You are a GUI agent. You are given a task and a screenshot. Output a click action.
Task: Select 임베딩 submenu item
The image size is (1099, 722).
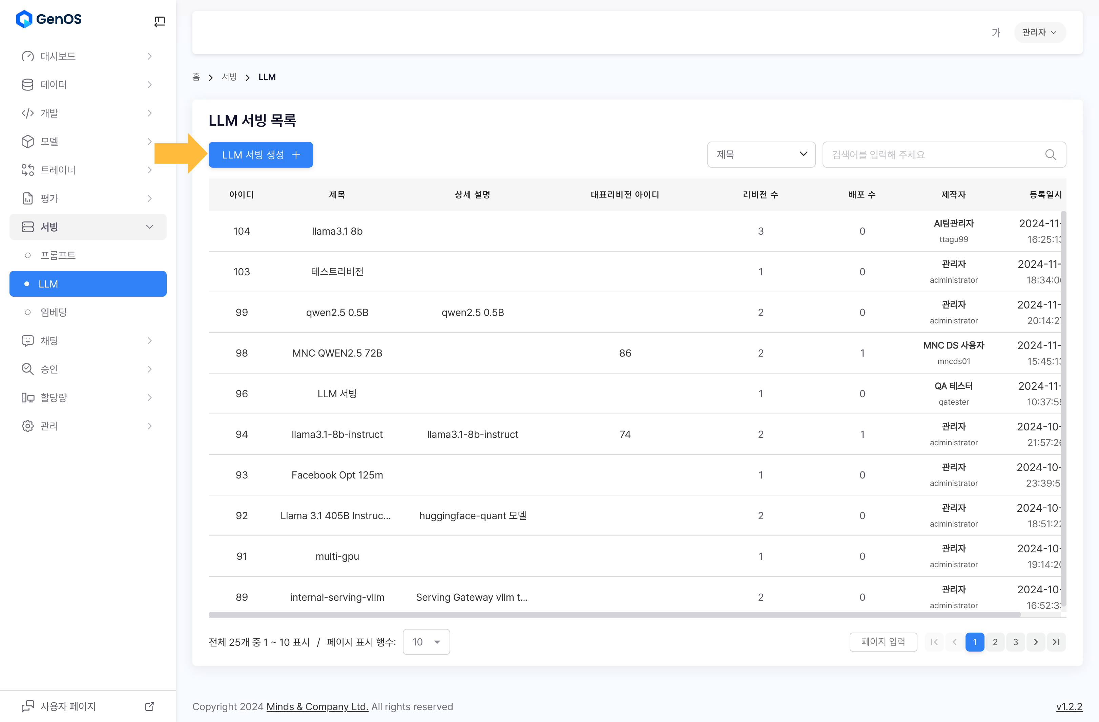[x=54, y=312]
